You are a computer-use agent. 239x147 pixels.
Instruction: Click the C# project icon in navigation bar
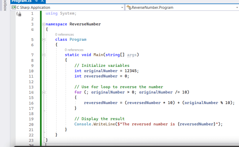tap(14, 7)
